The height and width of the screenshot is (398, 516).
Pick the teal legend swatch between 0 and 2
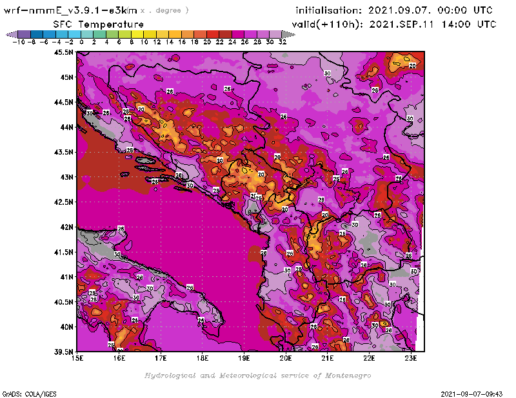coord(87,35)
